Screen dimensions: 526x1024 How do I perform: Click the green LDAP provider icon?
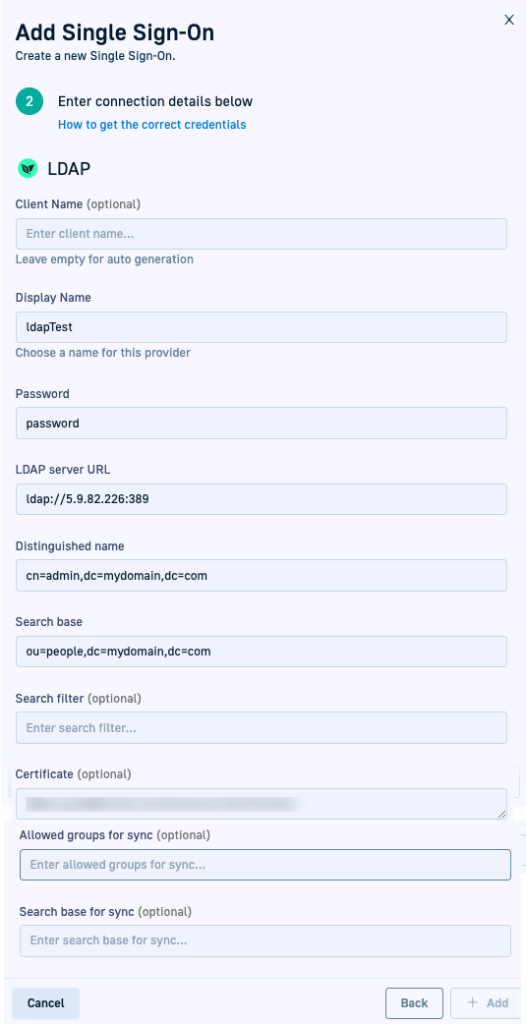[28, 169]
